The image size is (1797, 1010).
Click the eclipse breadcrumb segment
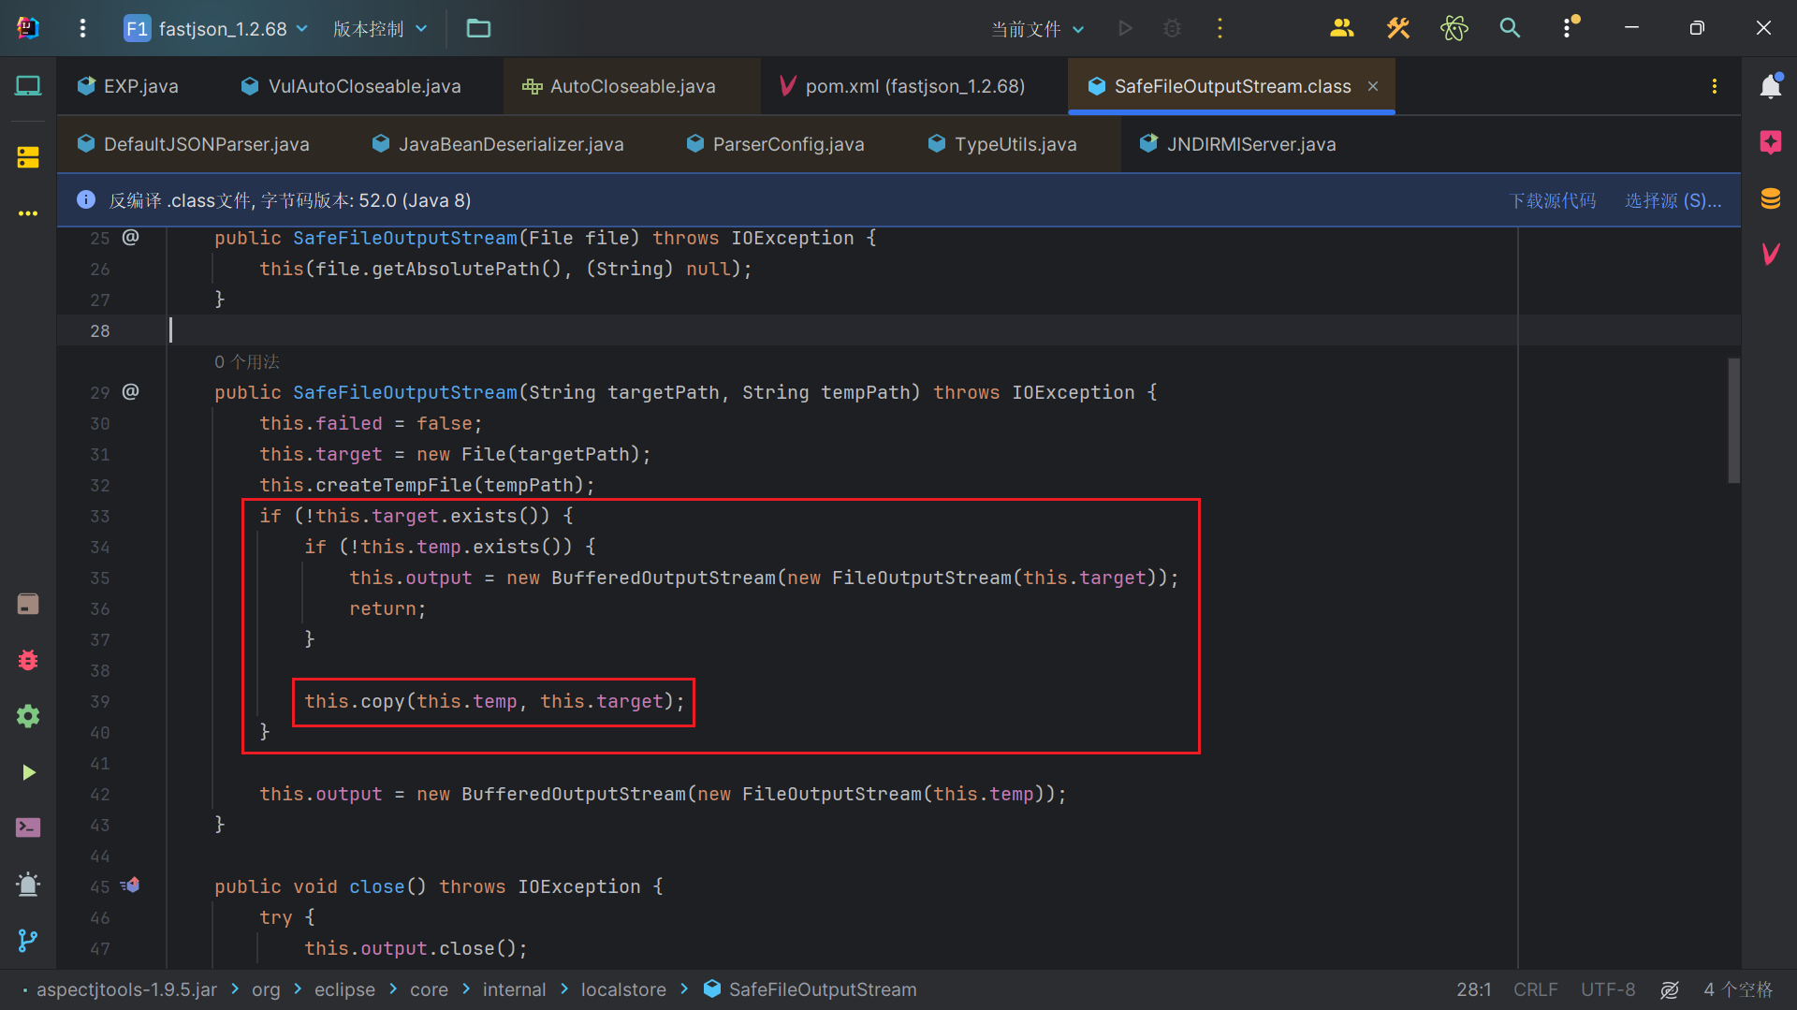(x=344, y=989)
